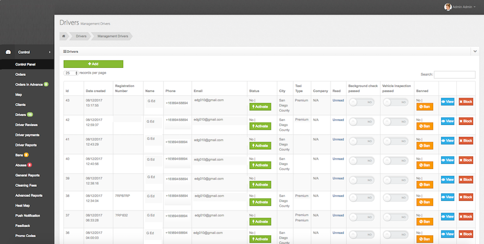Open General Reports in sidebar
This screenshot has width=484, height=244.
click(x=28, y=175)
